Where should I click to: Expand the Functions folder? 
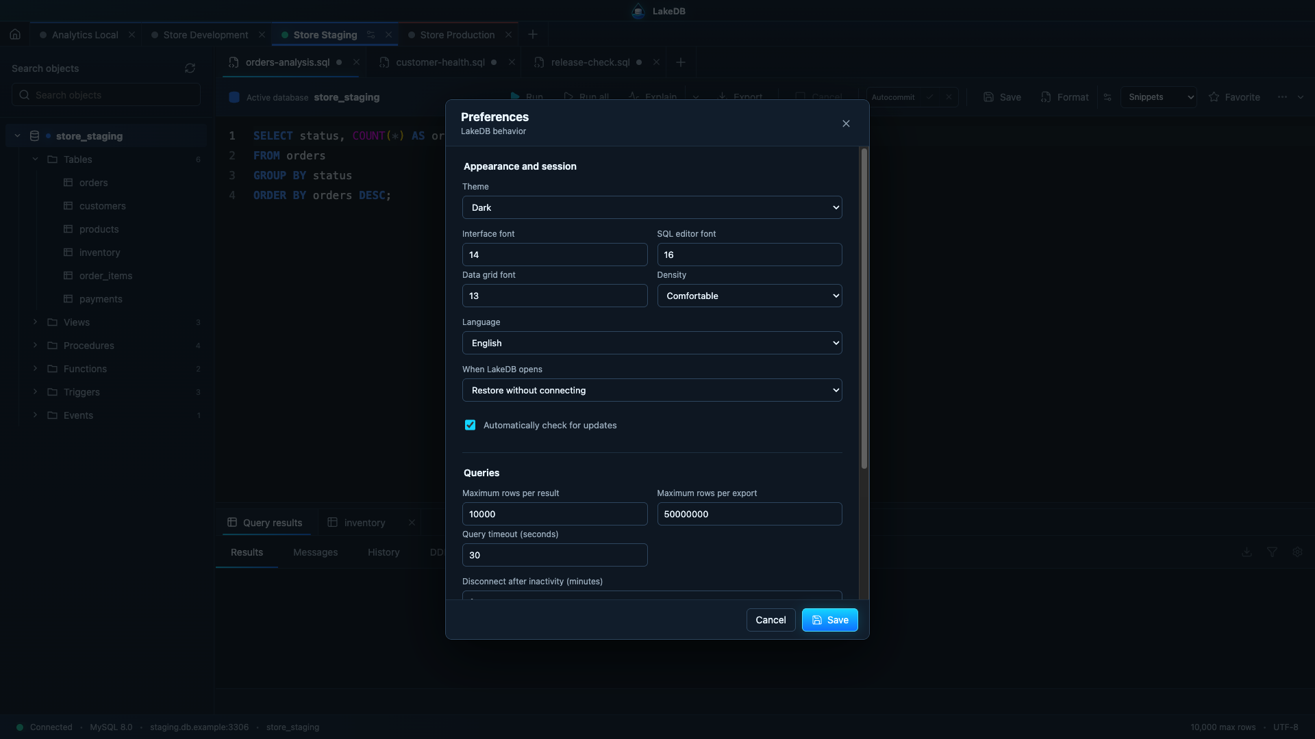click(35, 369)
